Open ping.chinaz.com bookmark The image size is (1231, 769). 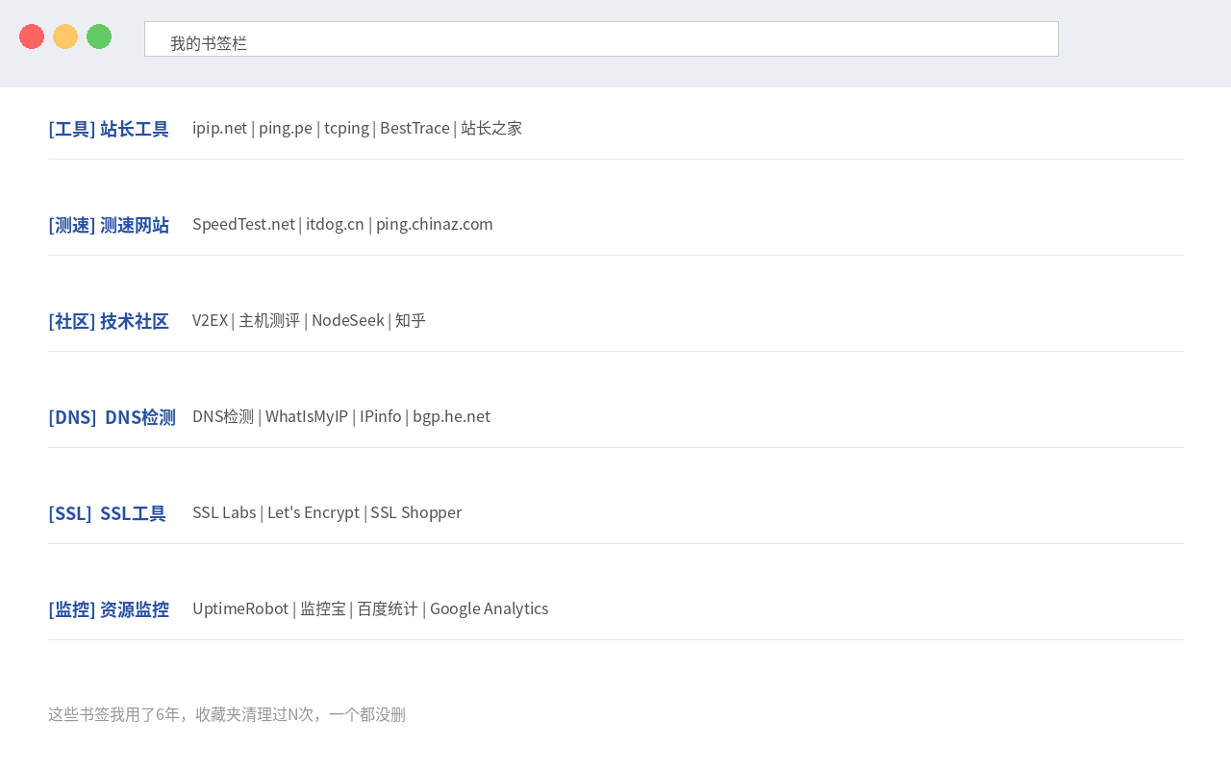pyautogui.click(x=435, y=224)
